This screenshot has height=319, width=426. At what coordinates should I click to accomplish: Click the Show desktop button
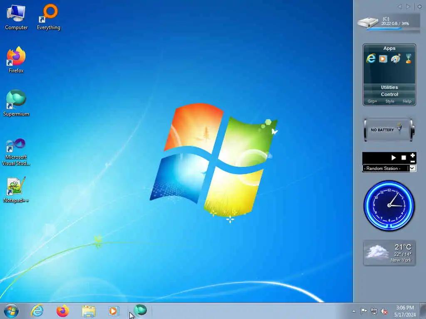pyautogui.click(x=423, y=311)
